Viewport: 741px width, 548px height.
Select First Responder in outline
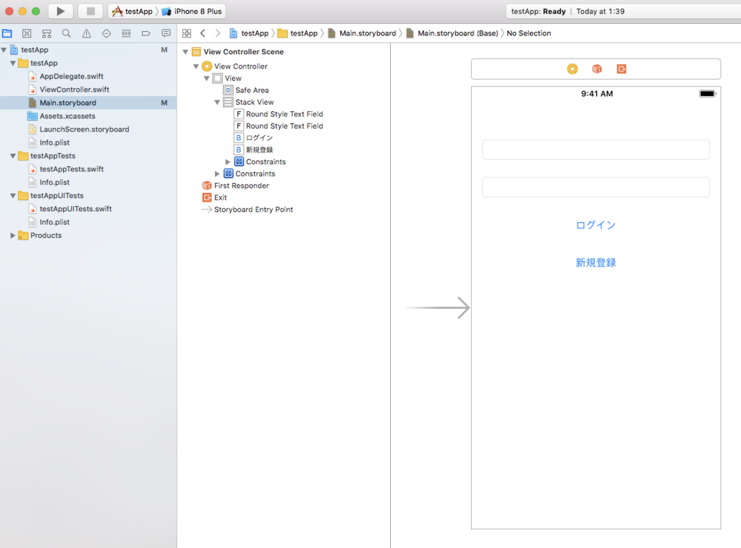[242, 186]
